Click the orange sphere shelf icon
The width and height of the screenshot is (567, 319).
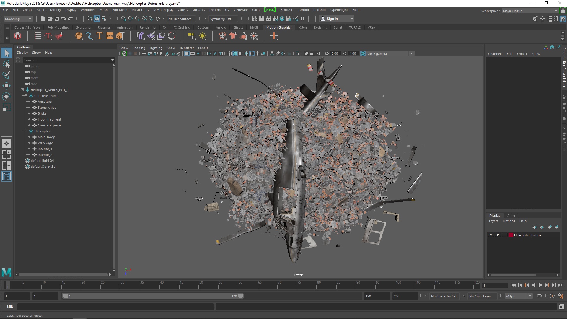(79, 36)
